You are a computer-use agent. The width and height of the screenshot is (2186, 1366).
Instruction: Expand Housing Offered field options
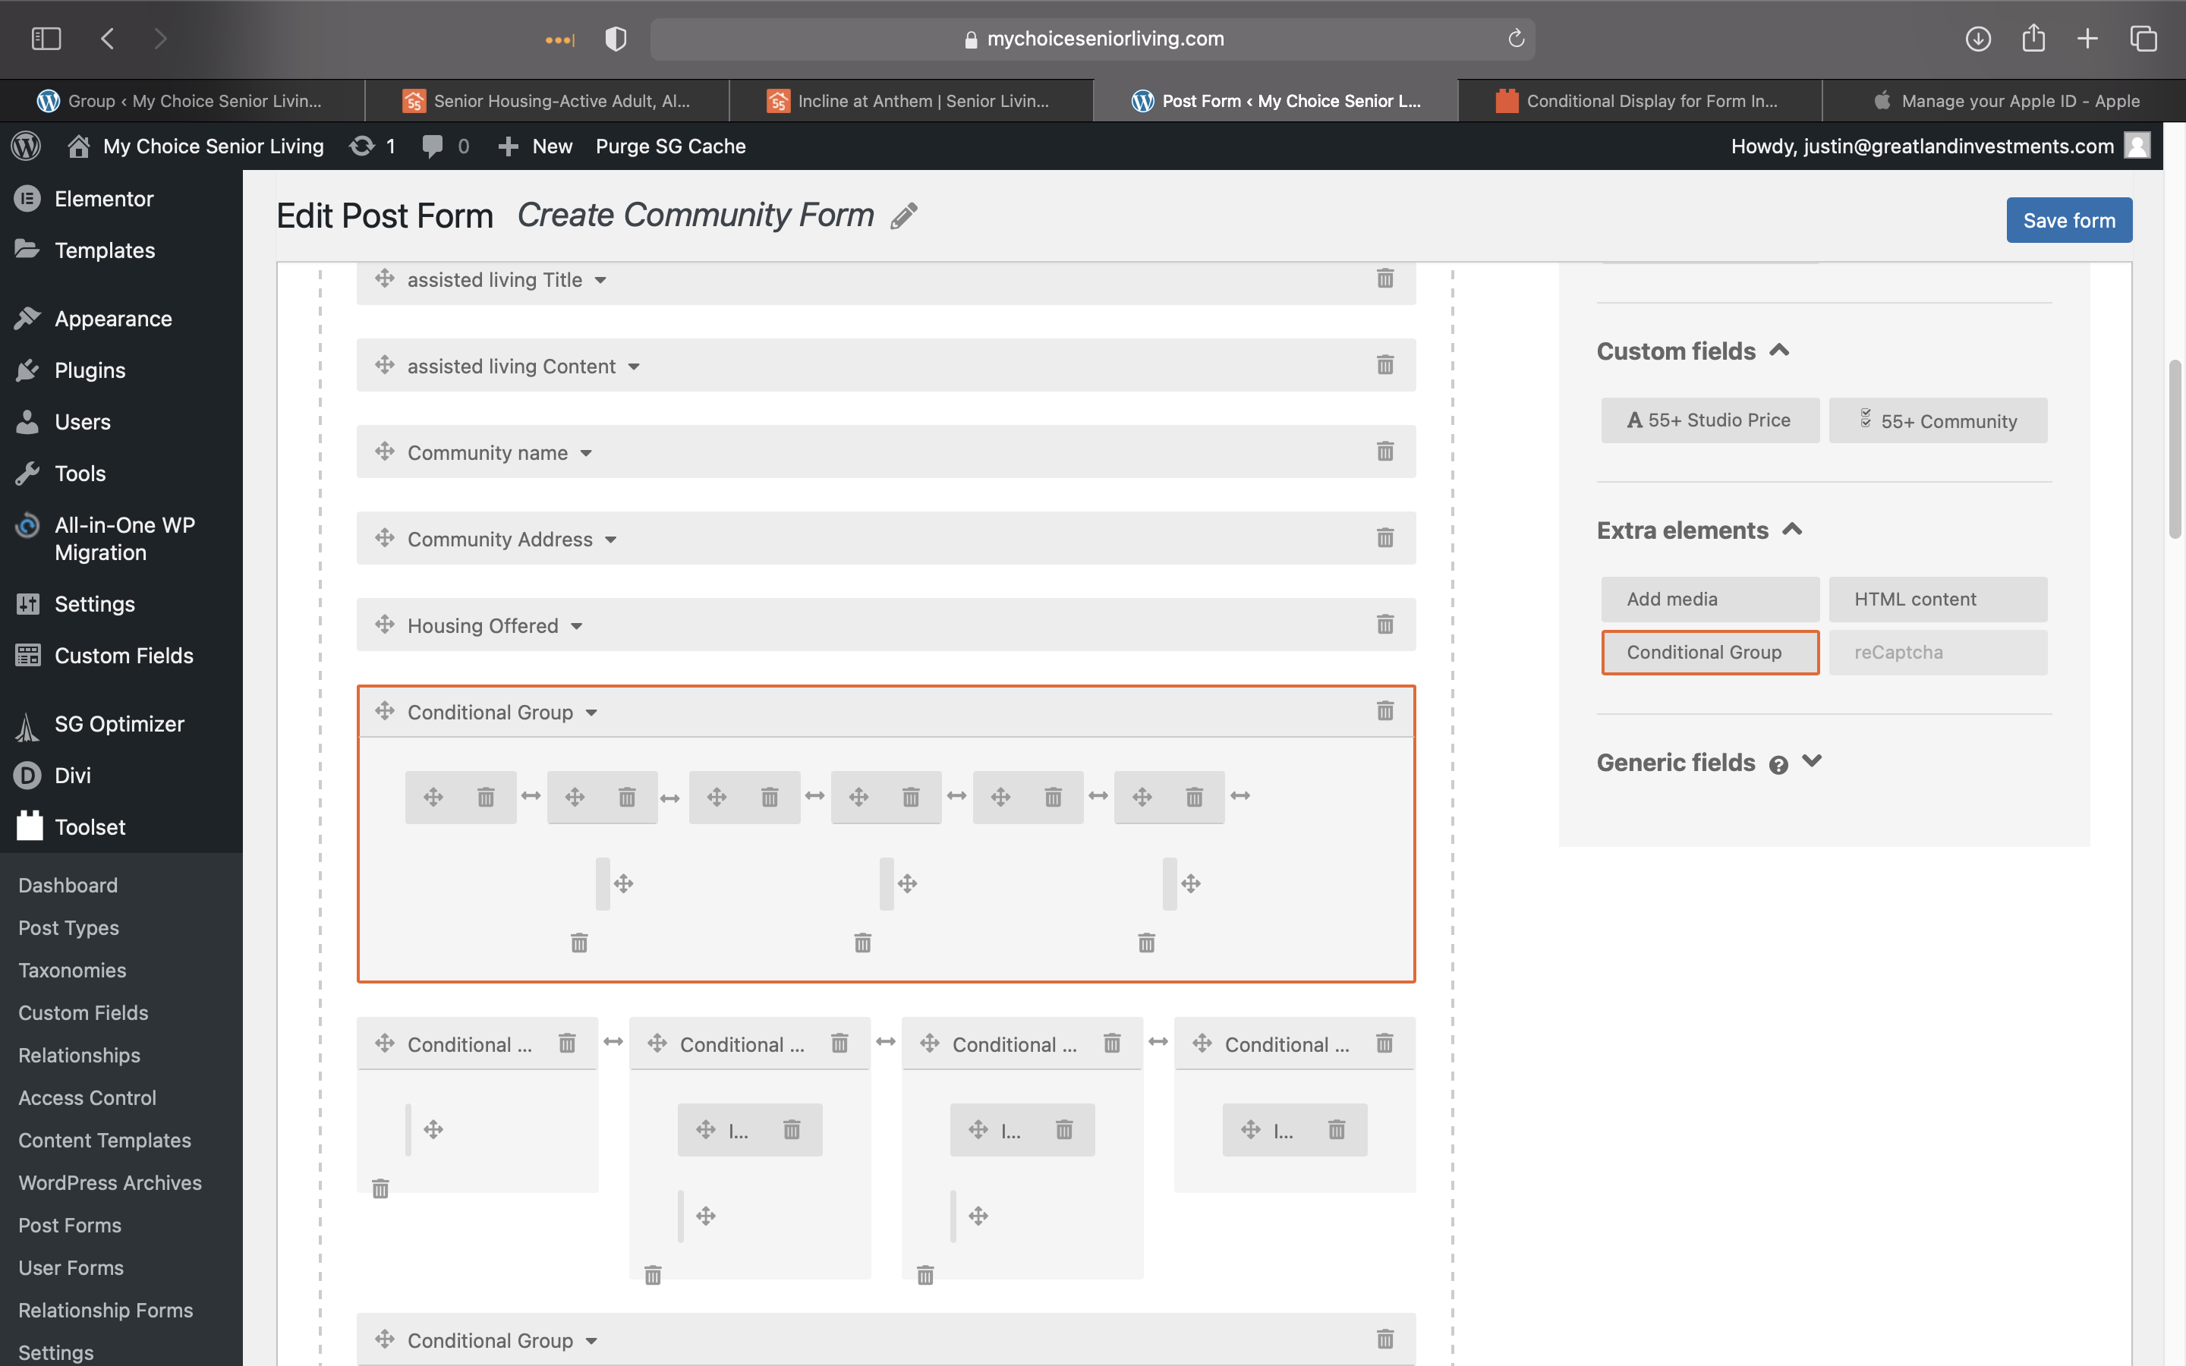[x=576, y=627]
